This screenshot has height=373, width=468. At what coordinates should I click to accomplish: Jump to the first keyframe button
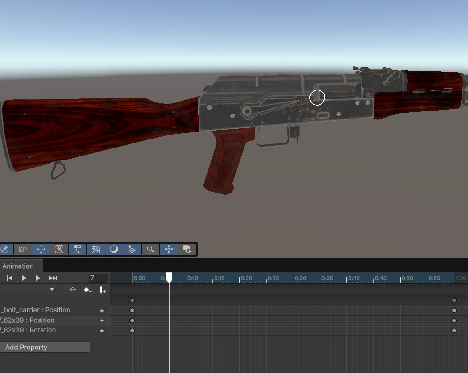tap(9, 278)
